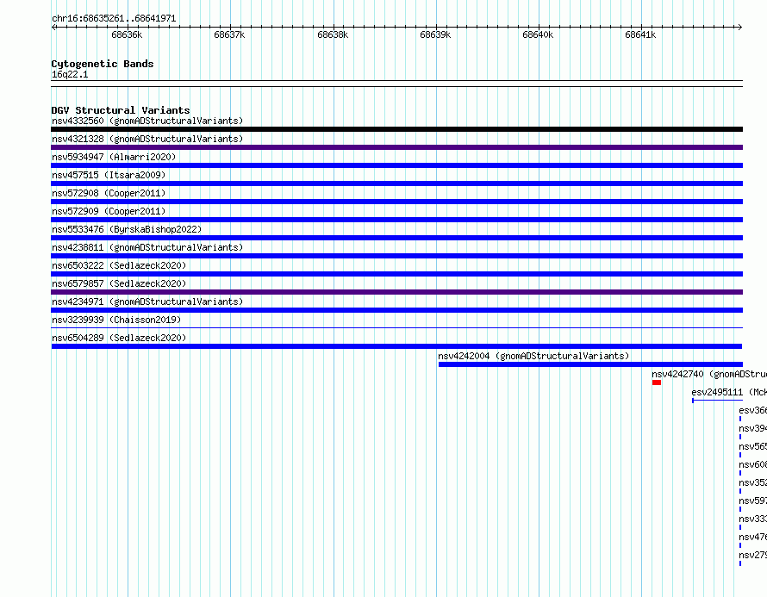The width and height of the screenshot is (767, 597).
Task: Click the blue bar under nsv4242004
Action: click(590, 364)
